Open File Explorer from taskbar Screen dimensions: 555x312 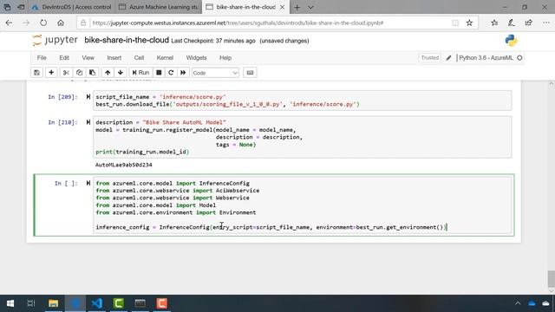pyautogui.click(x=54, y=303)
